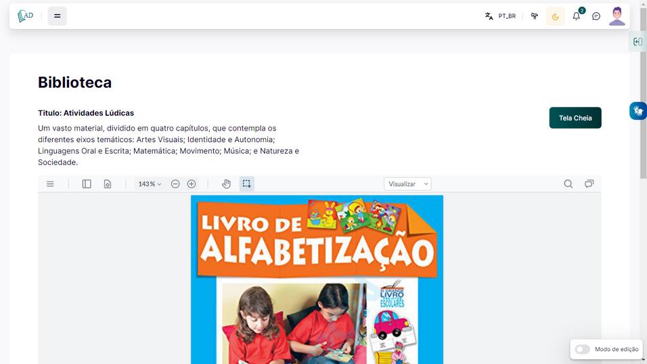Open the 143% zoom level dropdown
This screenshot has width=647, height=364.
coord(150,184)
